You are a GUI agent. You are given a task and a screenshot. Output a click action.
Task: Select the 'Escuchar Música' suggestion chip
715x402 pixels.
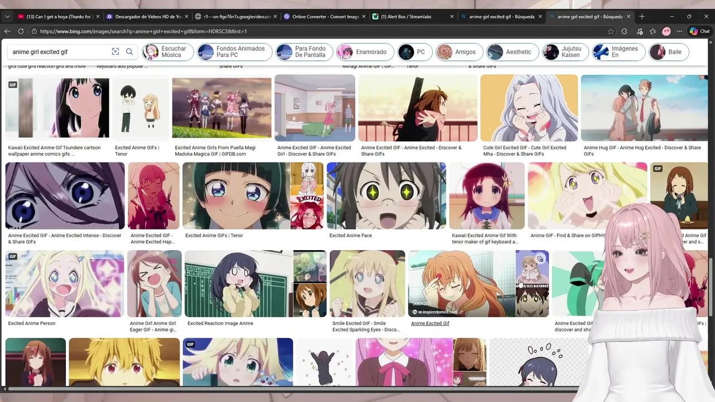(168, 52)
